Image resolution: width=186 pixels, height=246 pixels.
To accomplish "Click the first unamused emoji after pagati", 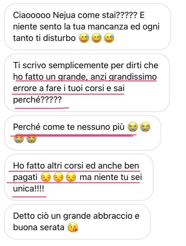I will 46,178.
